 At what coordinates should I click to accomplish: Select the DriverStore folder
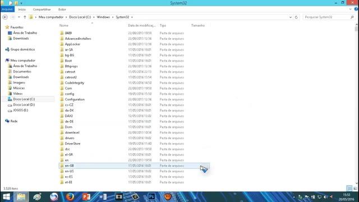pyautogui.click(x=72, y=144)
